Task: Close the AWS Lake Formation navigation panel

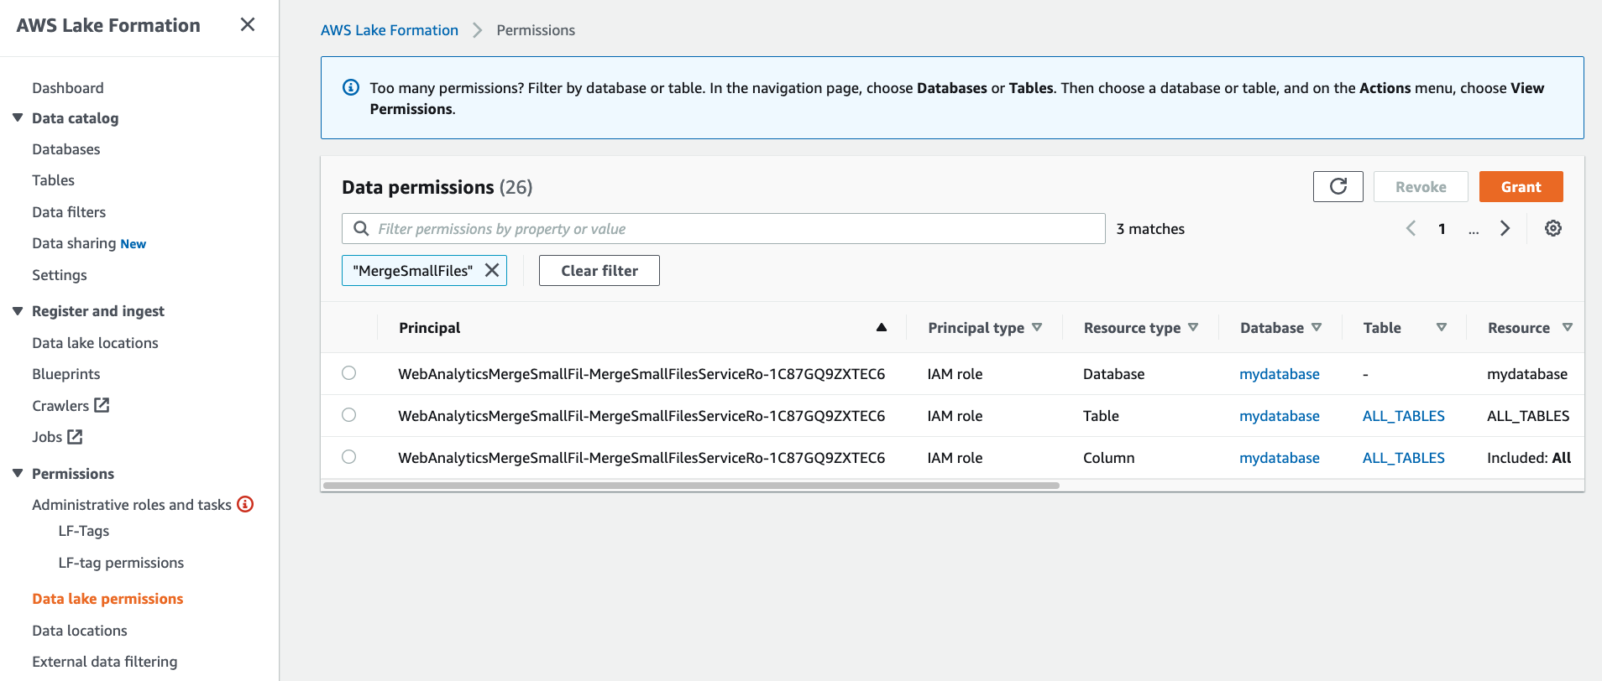Action: 247,24
